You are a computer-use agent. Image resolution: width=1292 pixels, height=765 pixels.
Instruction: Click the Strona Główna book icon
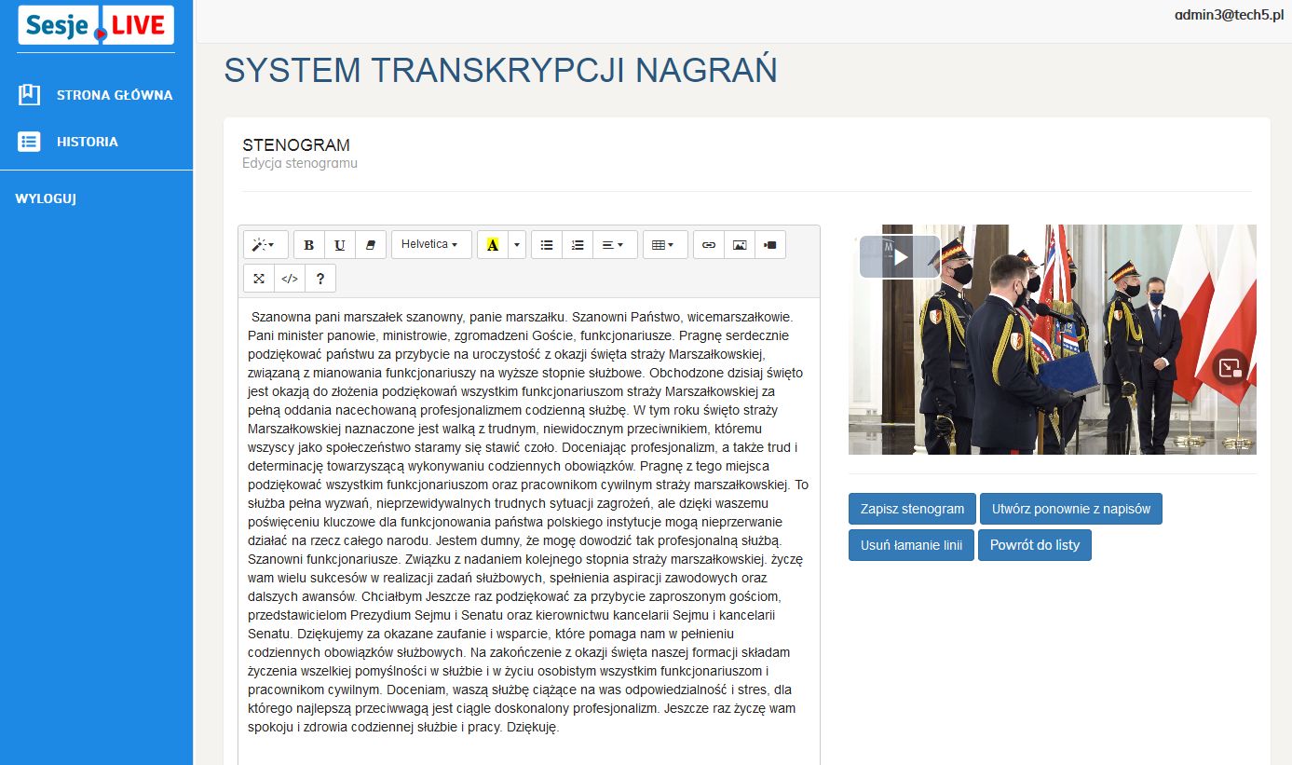click(29, 94)
